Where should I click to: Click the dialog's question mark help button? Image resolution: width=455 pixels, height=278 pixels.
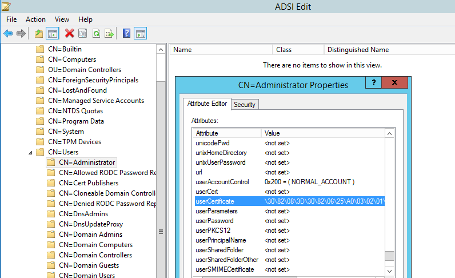point(373,84)
